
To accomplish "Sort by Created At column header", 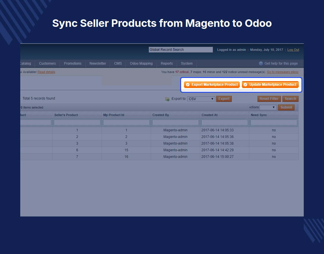I will tap(209, 115).
